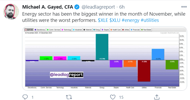Select the Energy legend tab in chart
The image size is (190, 100).
[x=97, y=30]
